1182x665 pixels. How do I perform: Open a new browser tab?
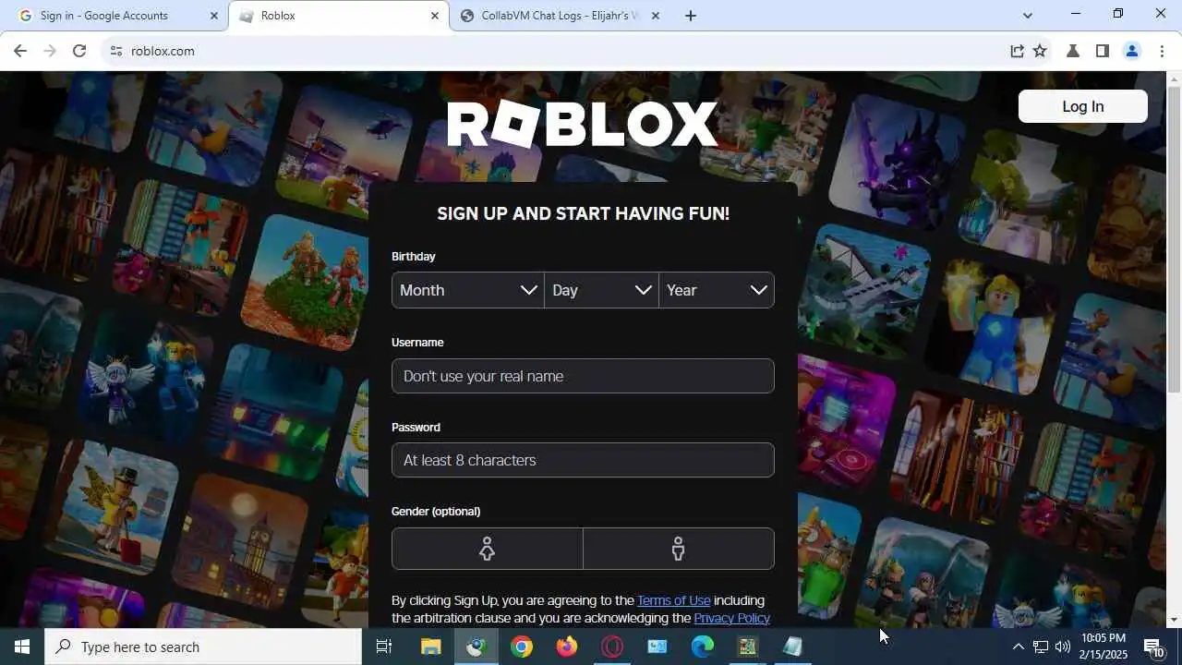(x=691, y=16)
